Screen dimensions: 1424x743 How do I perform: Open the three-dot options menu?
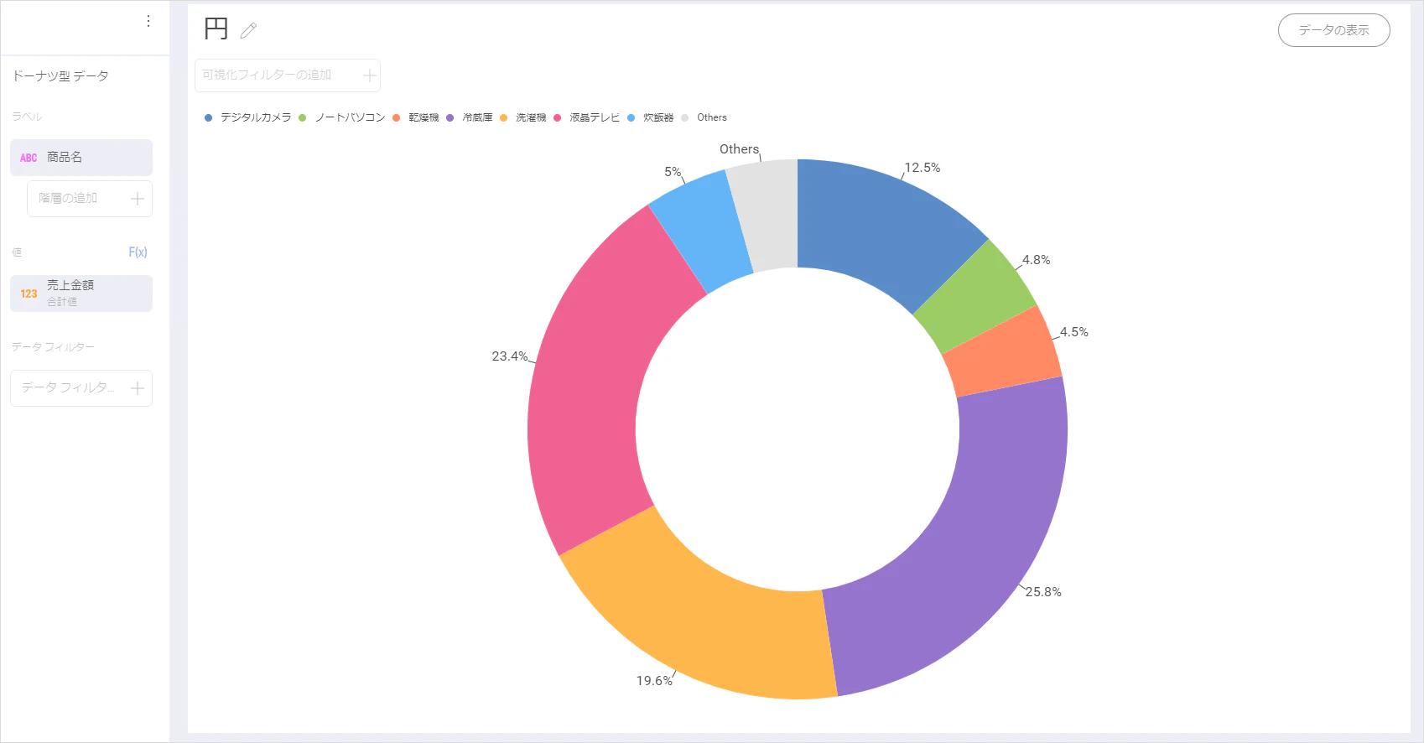tap(148, 21)
